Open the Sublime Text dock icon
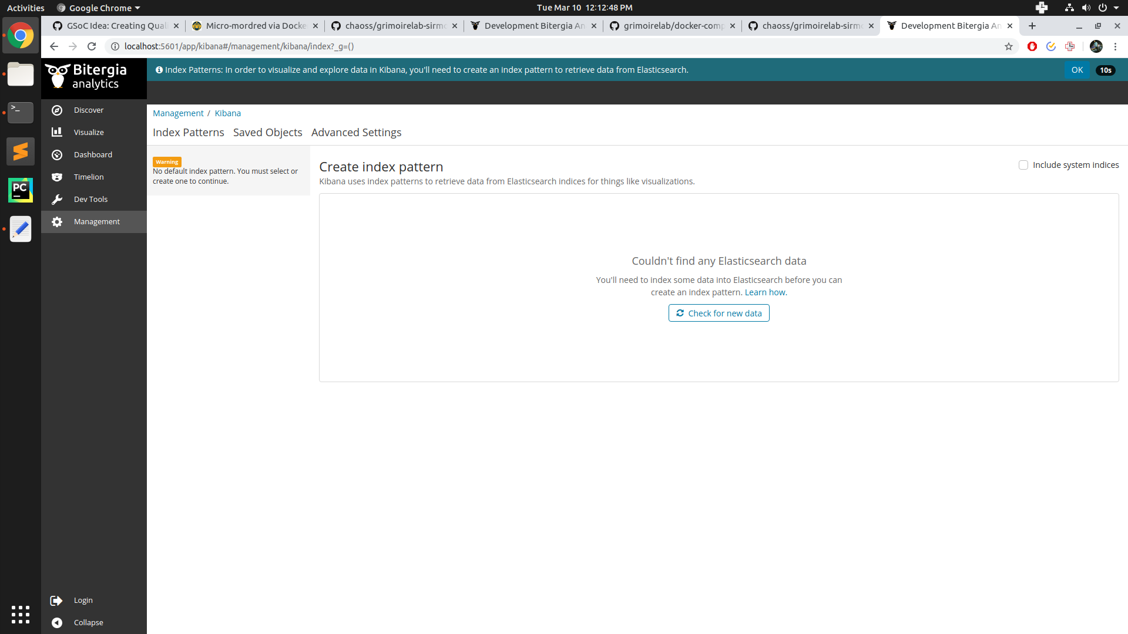Screen dimensions: 1128x634 21,151
